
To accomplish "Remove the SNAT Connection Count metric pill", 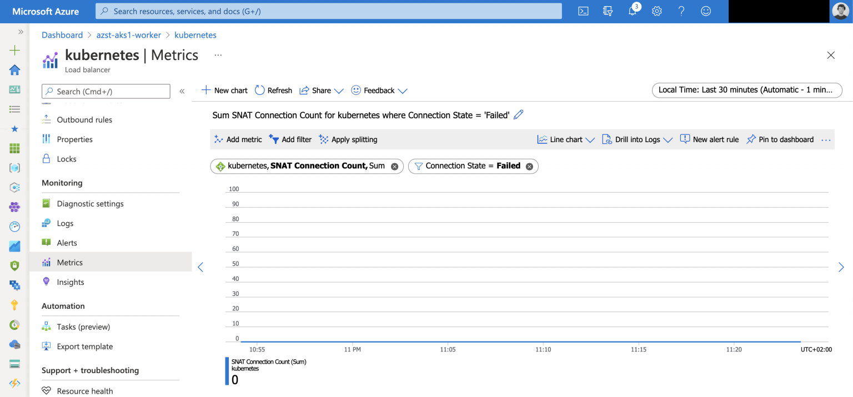I will point(394,165).
